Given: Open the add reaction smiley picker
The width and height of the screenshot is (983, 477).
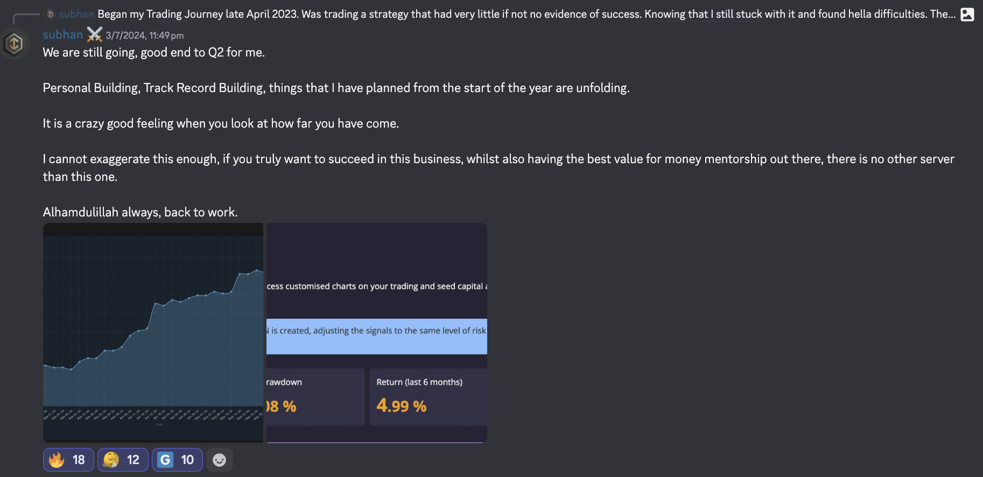Looking at the screenshot, I should 219,460.
